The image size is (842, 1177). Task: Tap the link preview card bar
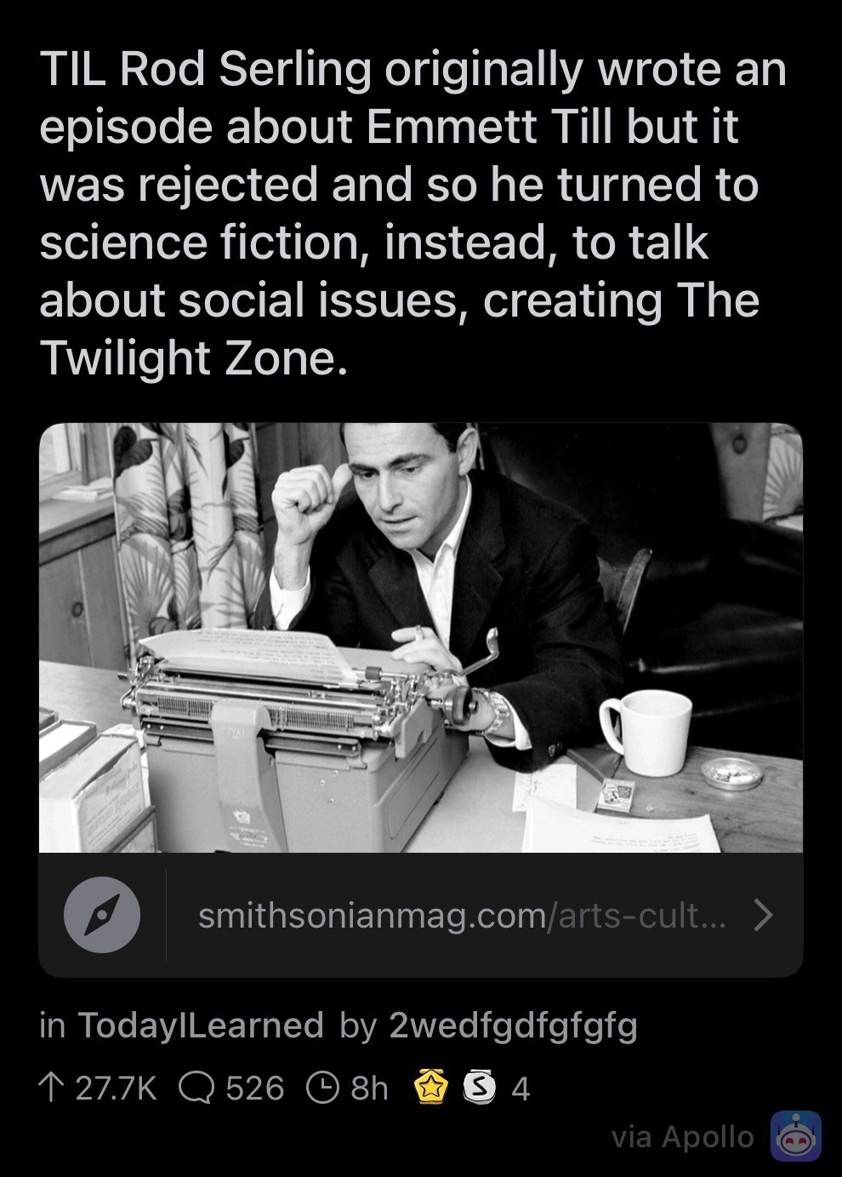point(421,915)
